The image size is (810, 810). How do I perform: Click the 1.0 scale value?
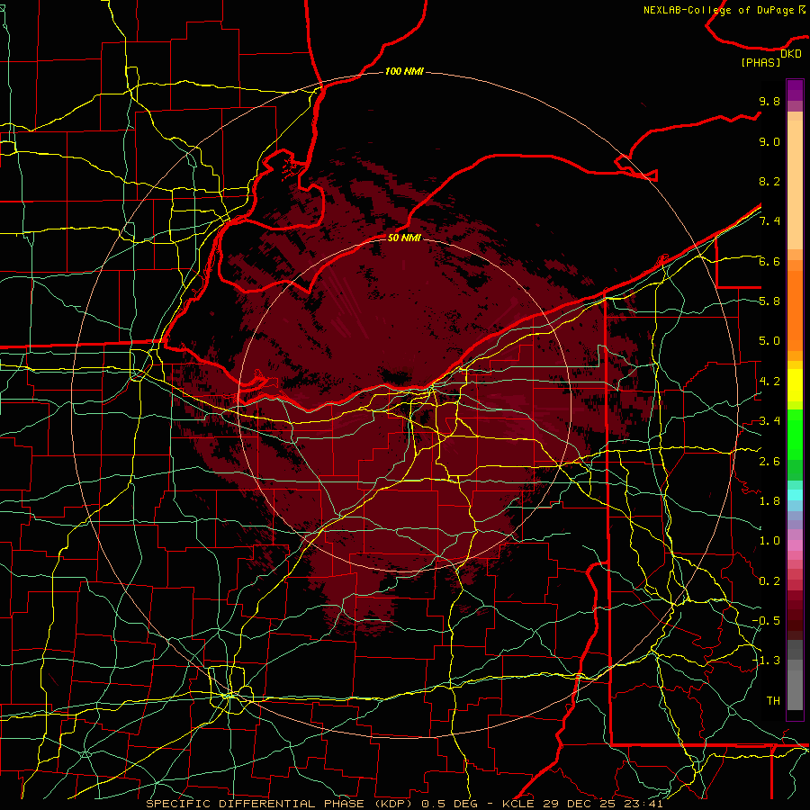point(769,541)
